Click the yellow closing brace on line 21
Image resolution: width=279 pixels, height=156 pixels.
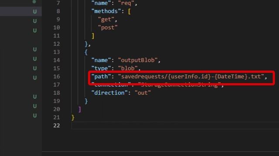click(x=73, y=117)
